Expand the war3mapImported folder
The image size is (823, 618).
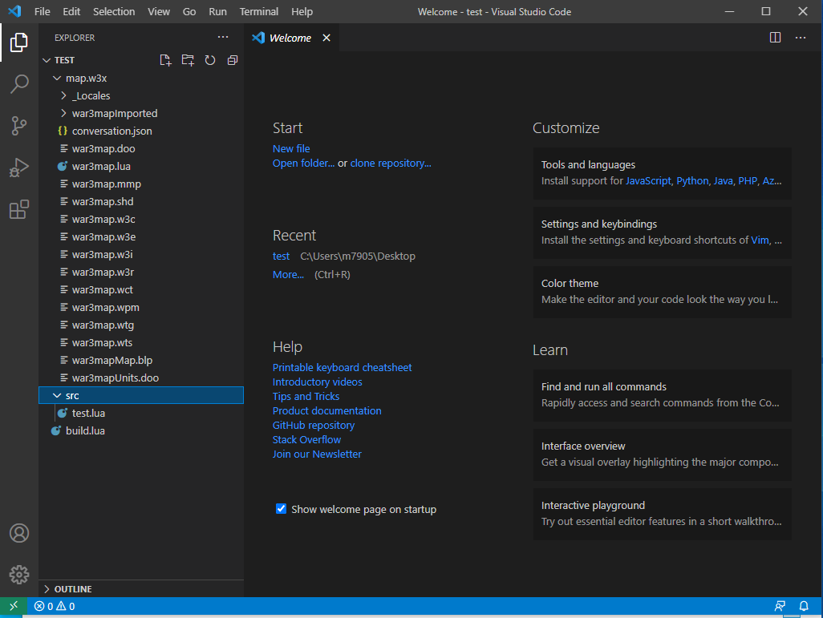pos(114,114)
